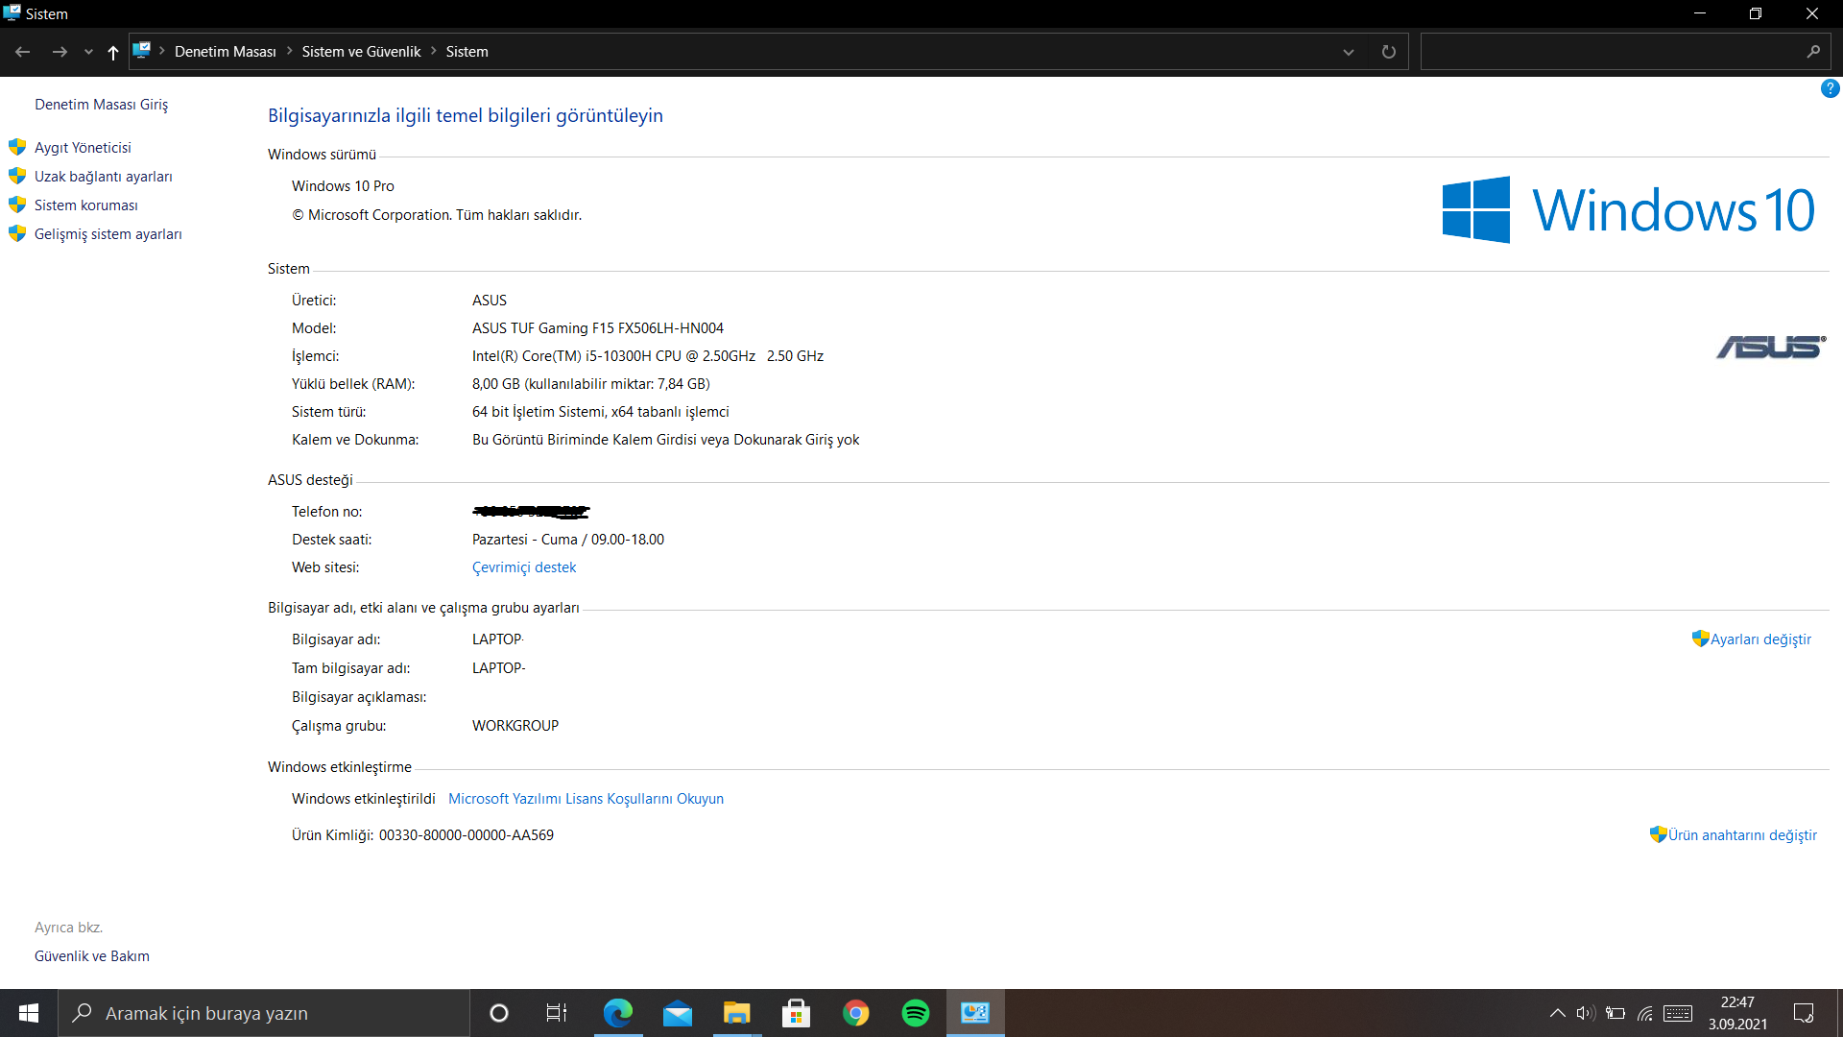Open Task View button on taskbar

(557, 1013)
